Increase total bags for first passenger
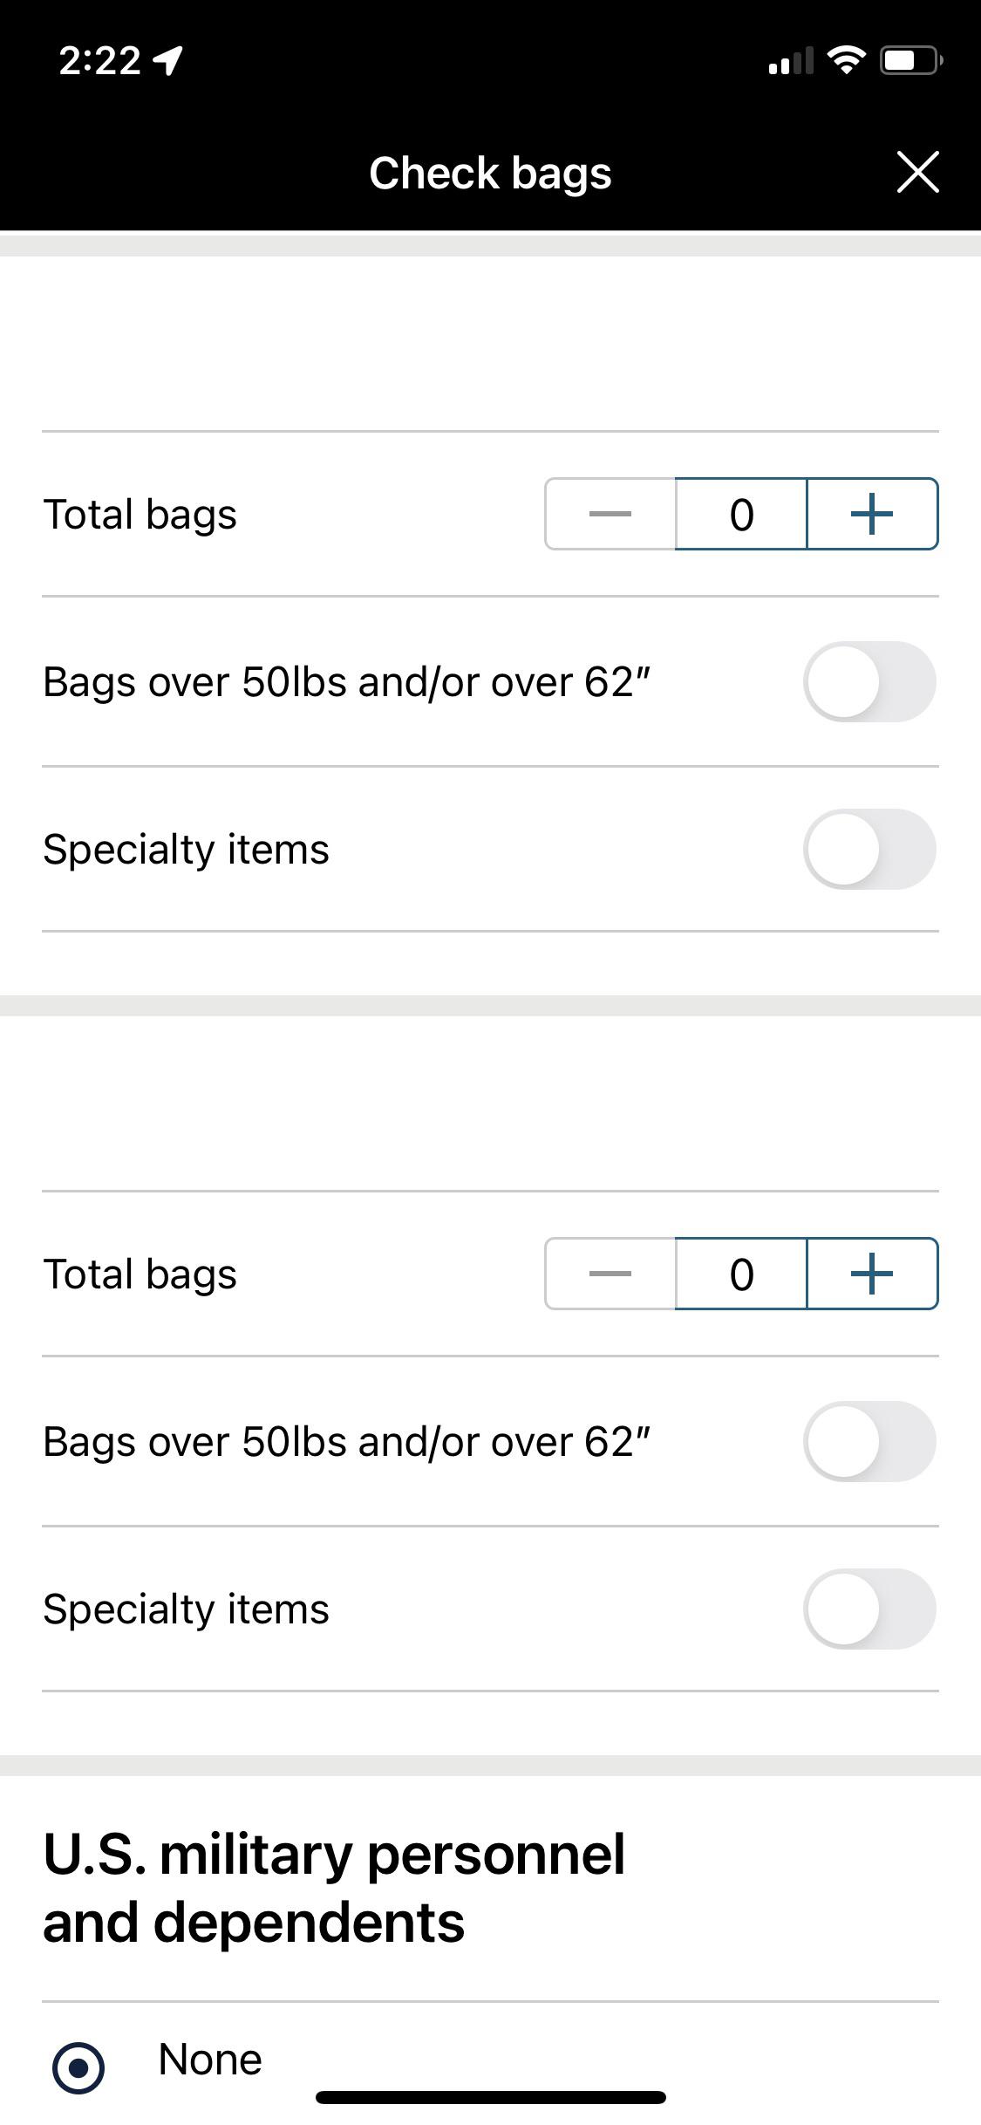981x2125 pixels. [x=872, y=514]
